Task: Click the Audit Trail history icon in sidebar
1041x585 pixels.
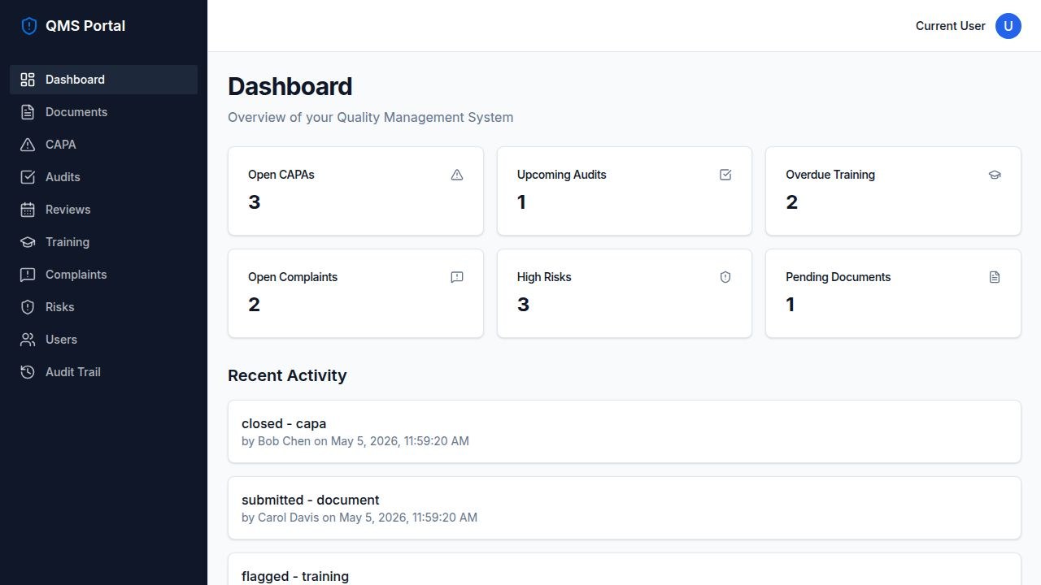Action: (28, 372)
